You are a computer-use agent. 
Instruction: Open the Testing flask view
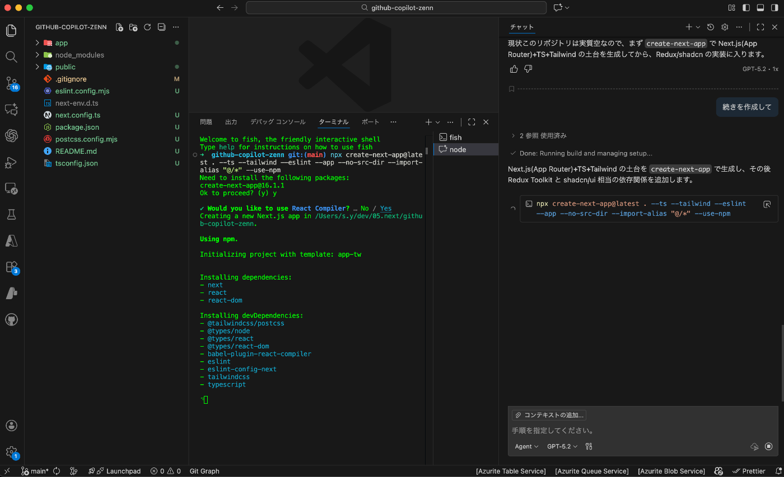[x=12, y=214]
